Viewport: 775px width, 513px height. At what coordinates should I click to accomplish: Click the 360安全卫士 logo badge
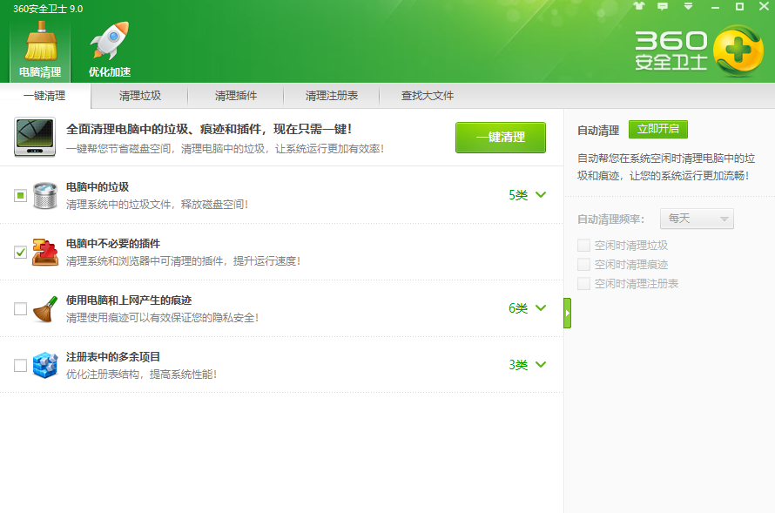coord(738,51)
